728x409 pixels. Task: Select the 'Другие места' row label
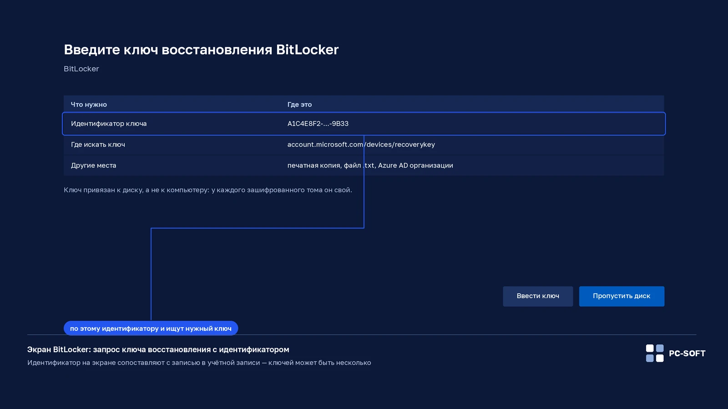point(94,165)
